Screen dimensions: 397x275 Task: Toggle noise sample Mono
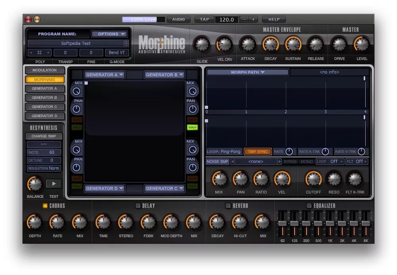pos(306,161)
